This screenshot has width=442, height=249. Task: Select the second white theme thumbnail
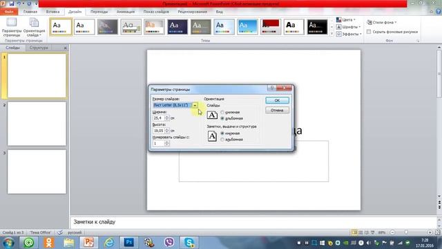click(x=84, y=27)
